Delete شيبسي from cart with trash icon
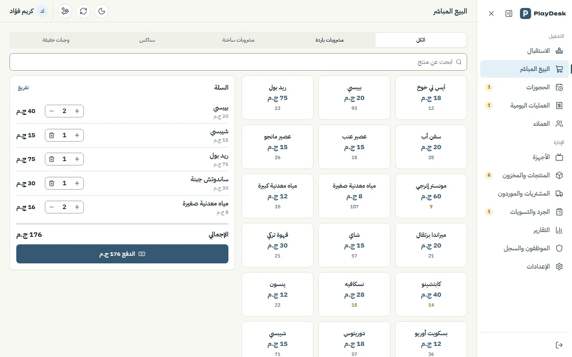 click(x=52, y=135)
